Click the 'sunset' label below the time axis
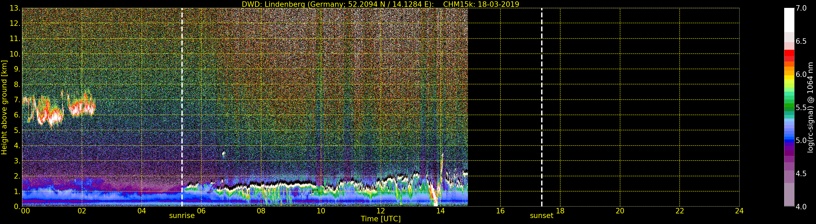Screen dimensions: 816x224 (542, 216)
